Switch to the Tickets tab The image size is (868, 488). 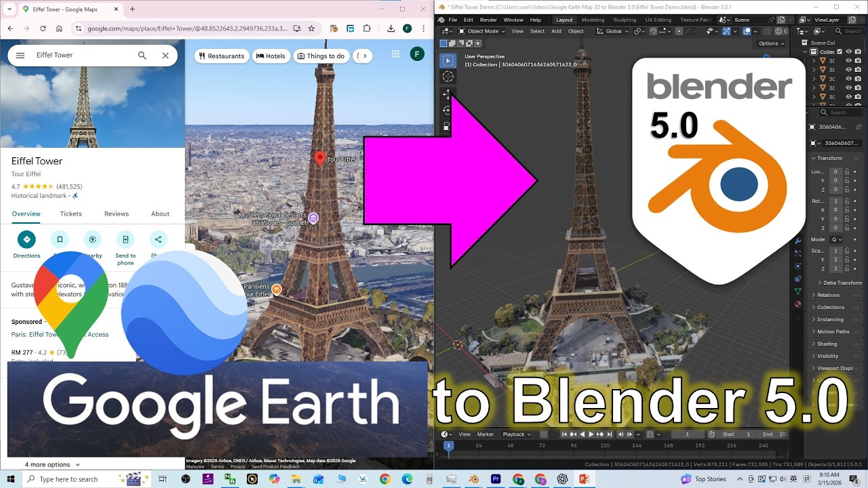[x=71, y=213]
